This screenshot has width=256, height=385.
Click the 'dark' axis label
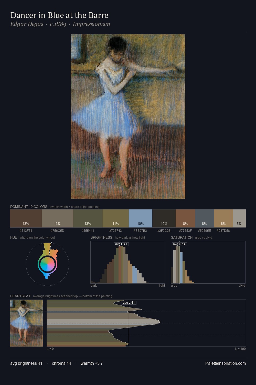[x=94, y=286]
